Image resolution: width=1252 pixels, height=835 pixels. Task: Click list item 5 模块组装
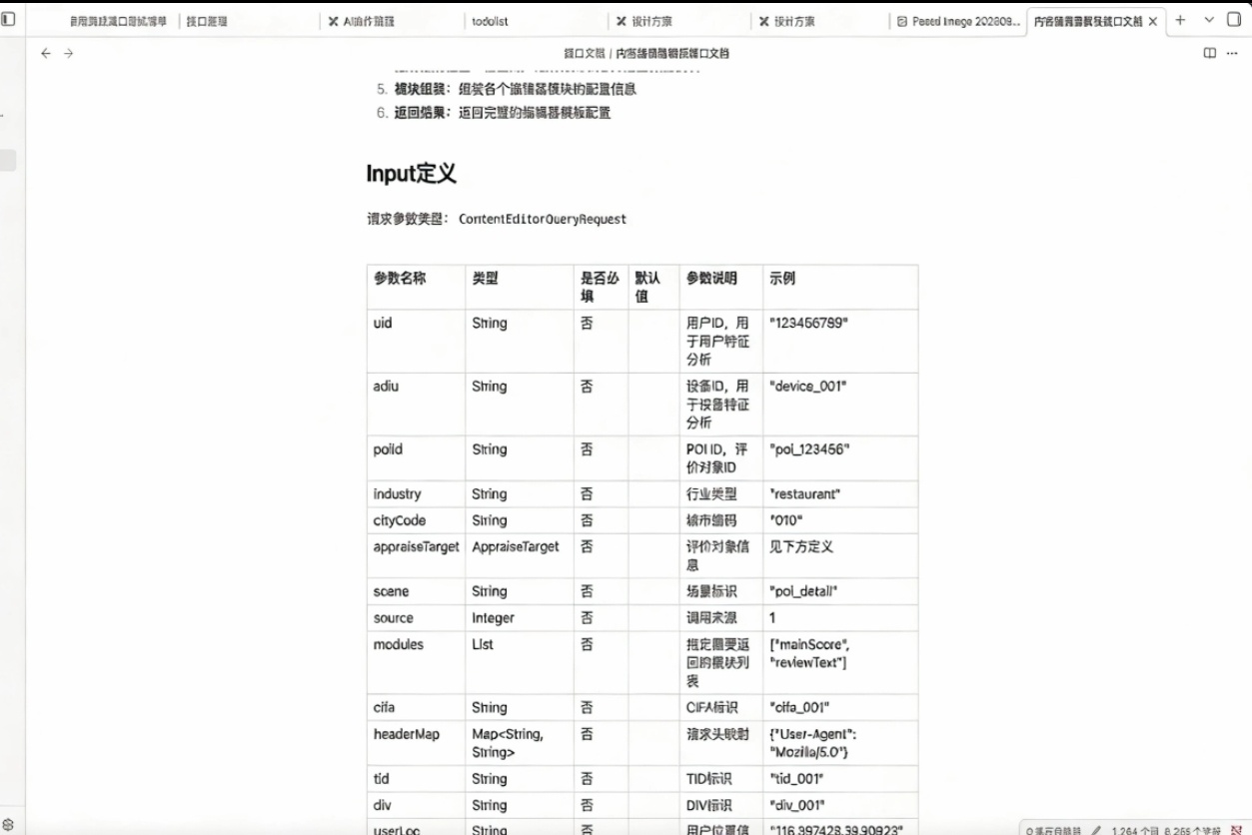click(x=507, y=89)
